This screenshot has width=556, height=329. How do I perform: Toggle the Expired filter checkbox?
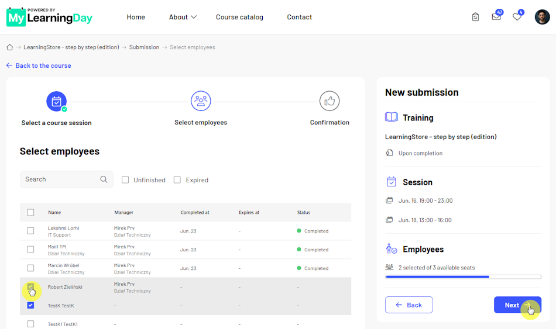point(177,180)
